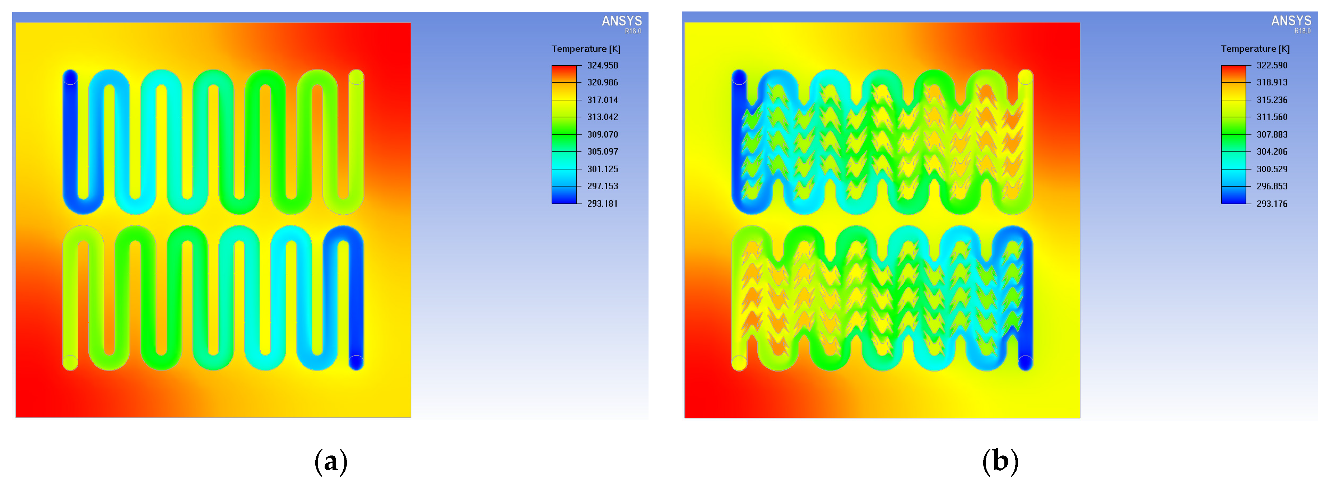
Task: Click the ANSYS logo in panel (a)
Action: click(622, 20)
